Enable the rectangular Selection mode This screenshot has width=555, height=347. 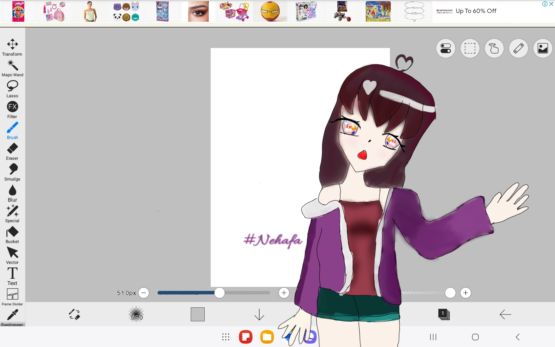pyautogui.click(x=470, y=48)
